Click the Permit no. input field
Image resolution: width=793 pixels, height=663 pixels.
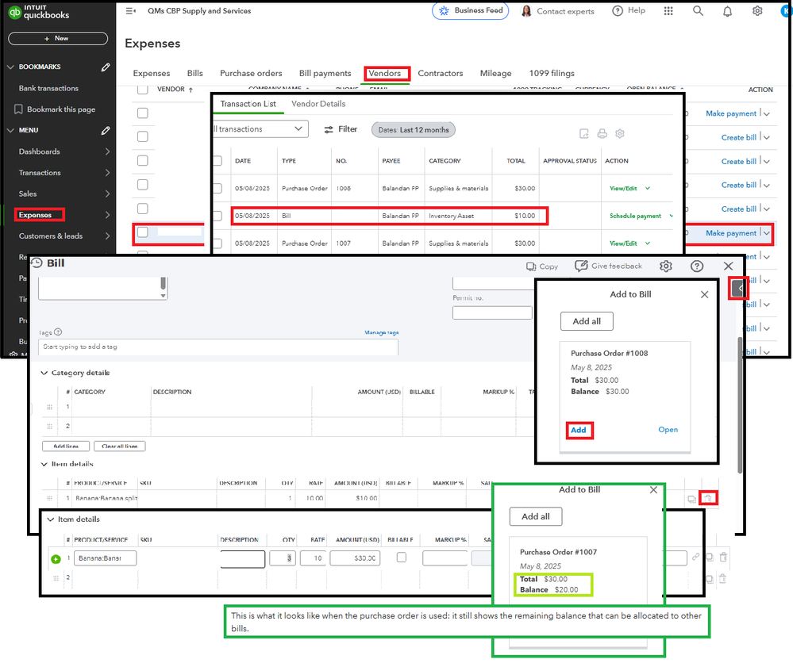(492, 312)
